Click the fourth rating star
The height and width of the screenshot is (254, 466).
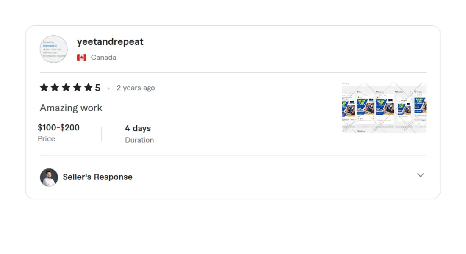coord(77,88)
